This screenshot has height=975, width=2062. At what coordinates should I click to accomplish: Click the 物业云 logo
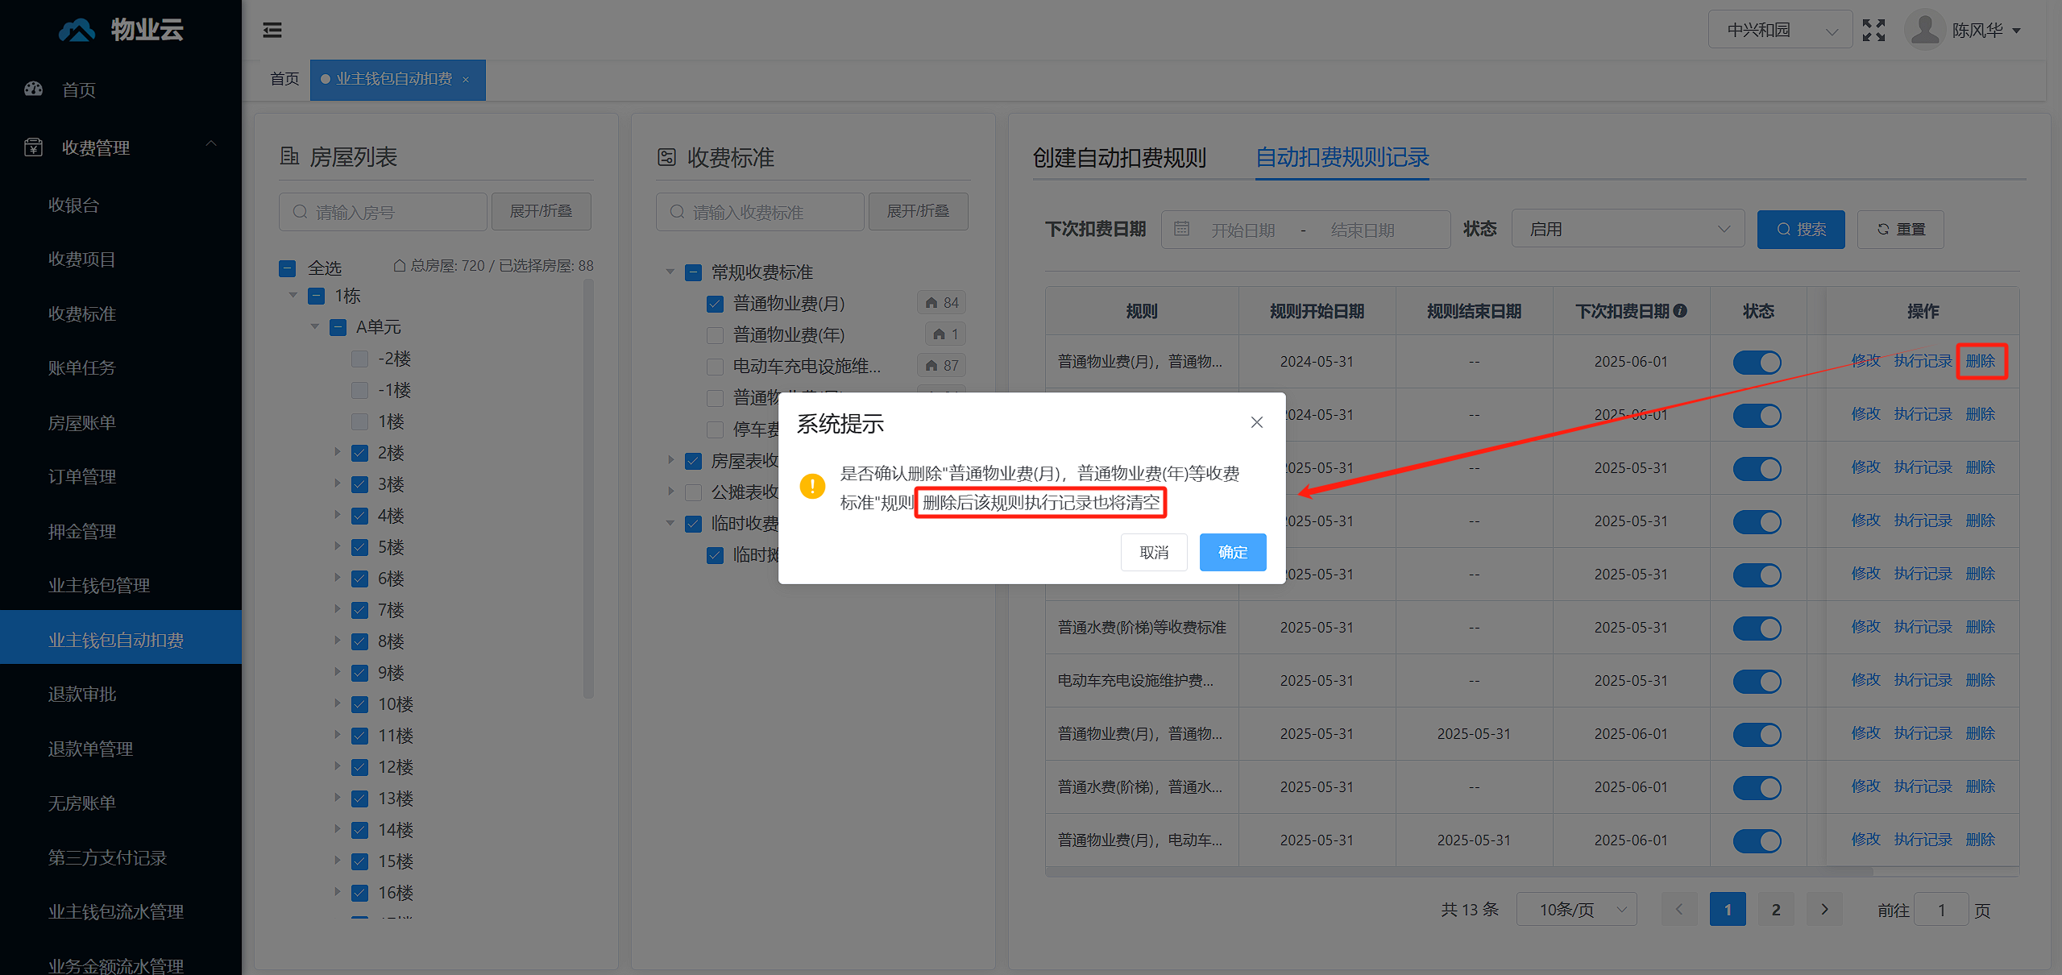click(121, 30)
